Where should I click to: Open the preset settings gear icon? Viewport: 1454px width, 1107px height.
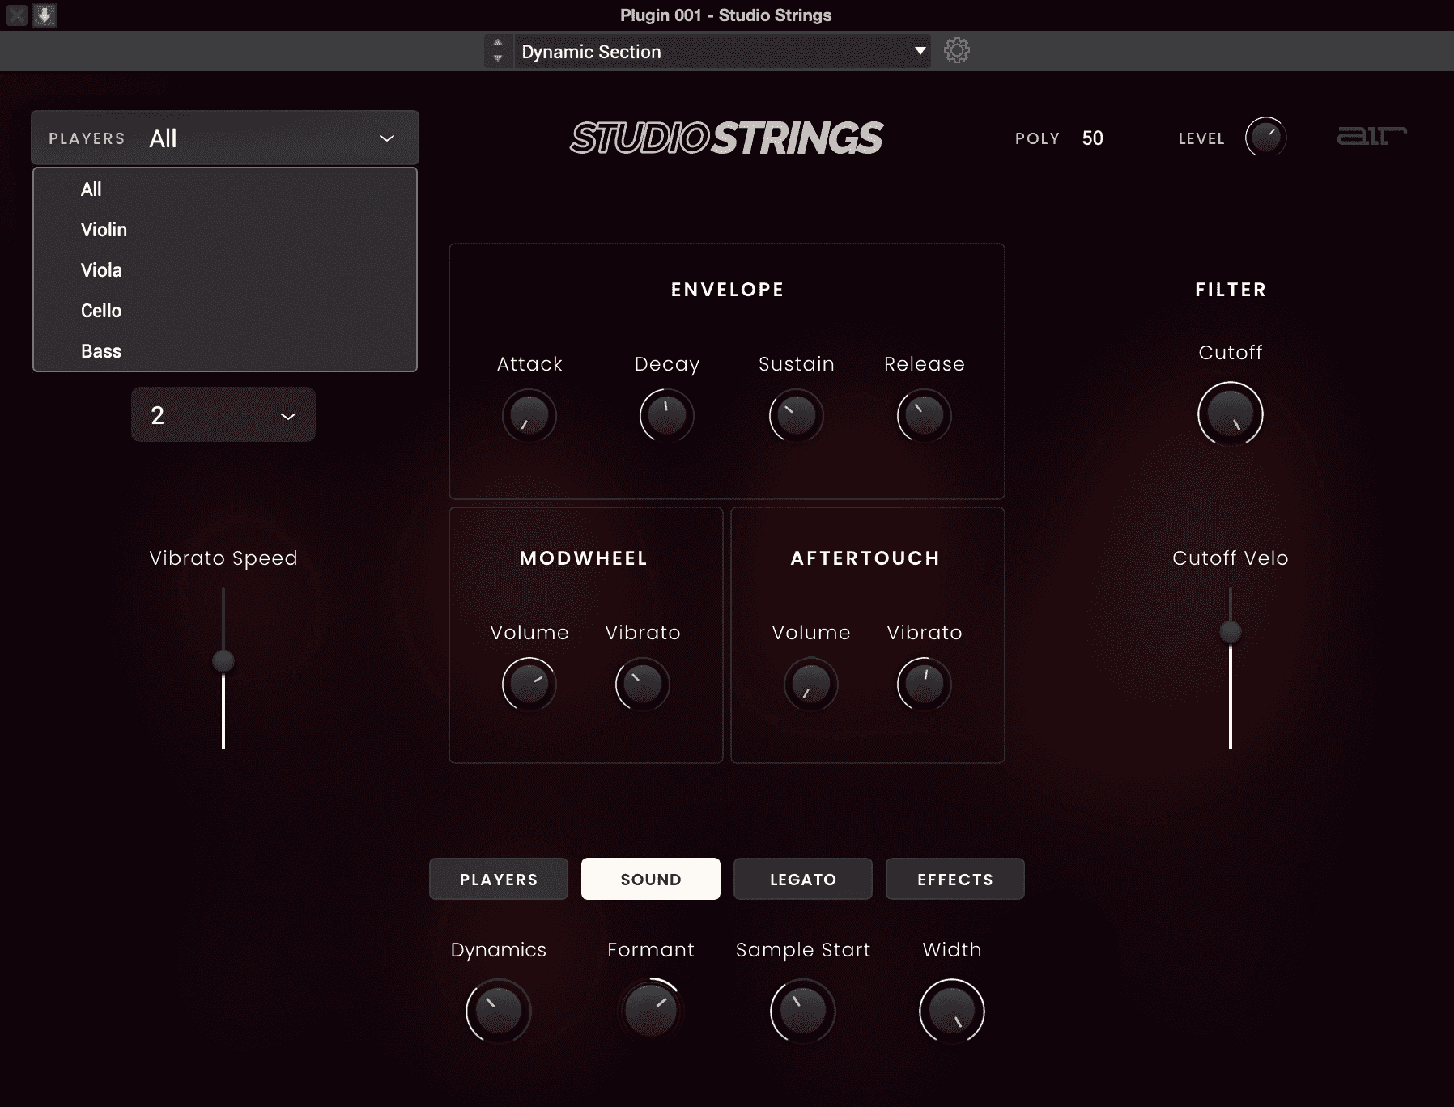956,51
